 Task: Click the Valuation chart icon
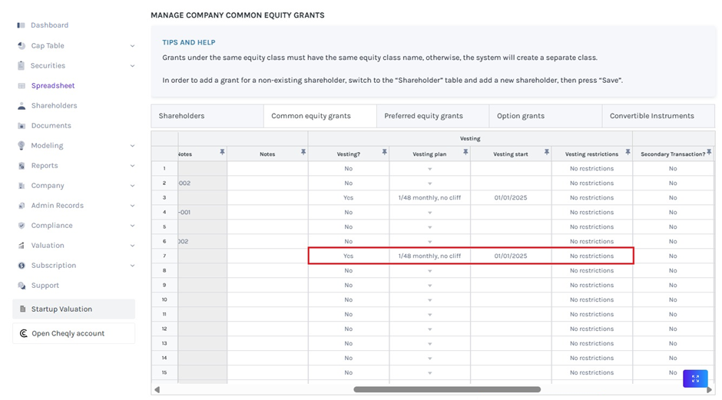tap(22, 246)
